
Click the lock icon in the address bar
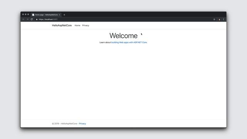pyautogui.click(x=37, y=19)
